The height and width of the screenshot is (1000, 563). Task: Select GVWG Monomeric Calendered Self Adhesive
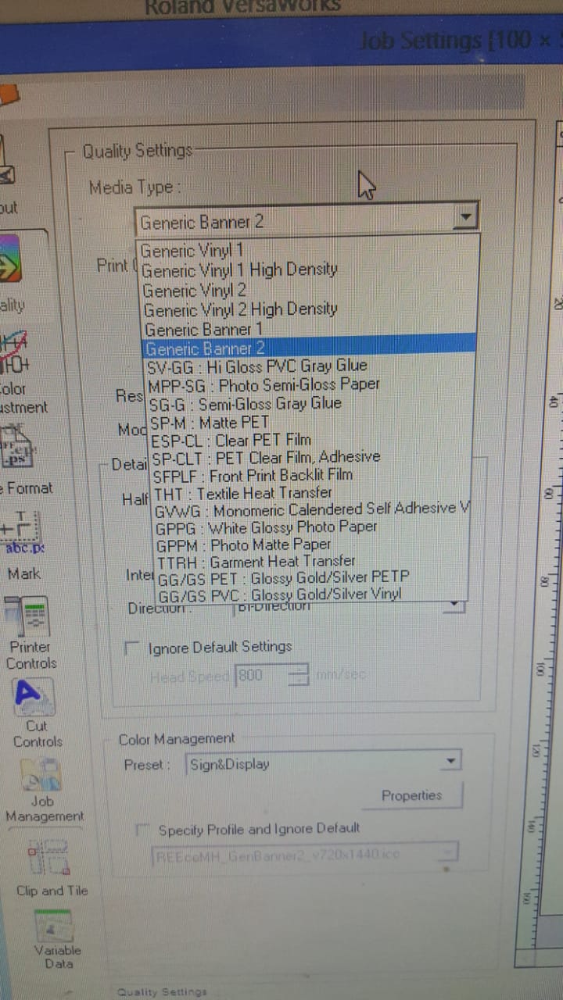tap(311, 509)
